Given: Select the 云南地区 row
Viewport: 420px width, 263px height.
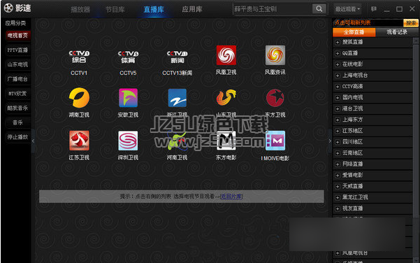Looking at the screenshot, I should pyautogui.click(x=372, y=153).
